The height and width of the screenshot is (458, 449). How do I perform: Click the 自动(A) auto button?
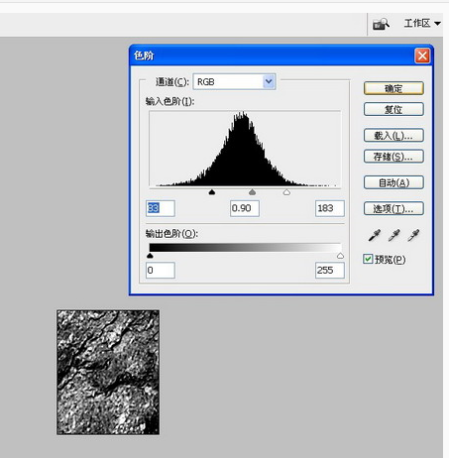pyautogui.click(x=393, y=182)
